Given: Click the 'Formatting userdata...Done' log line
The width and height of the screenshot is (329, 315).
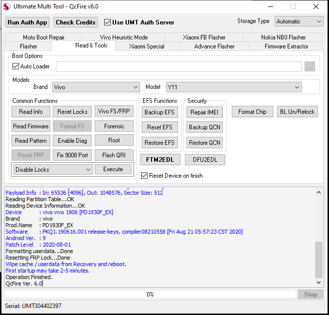Looking at the screenshot, I should [39, 251].
